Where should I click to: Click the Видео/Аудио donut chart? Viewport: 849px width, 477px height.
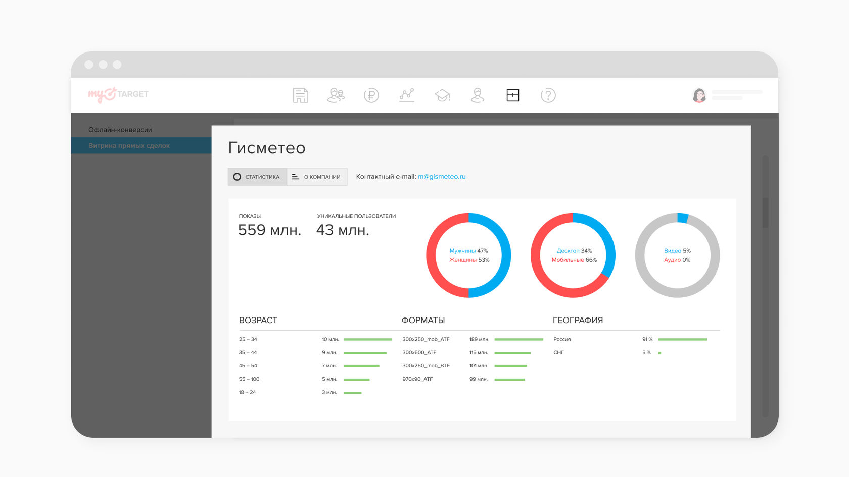coord(677,255)
